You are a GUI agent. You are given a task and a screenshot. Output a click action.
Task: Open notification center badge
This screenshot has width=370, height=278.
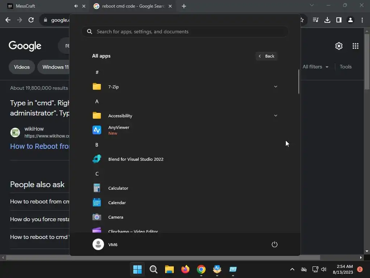coord(360,269)
